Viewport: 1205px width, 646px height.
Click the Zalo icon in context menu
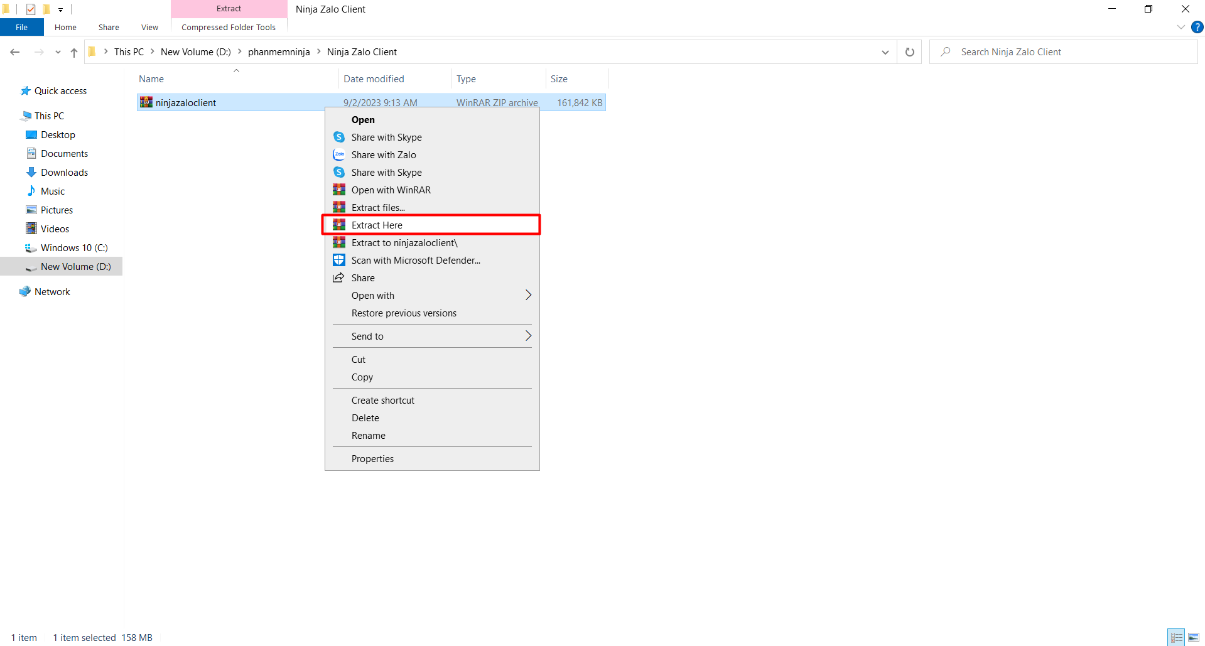[339, 154]
